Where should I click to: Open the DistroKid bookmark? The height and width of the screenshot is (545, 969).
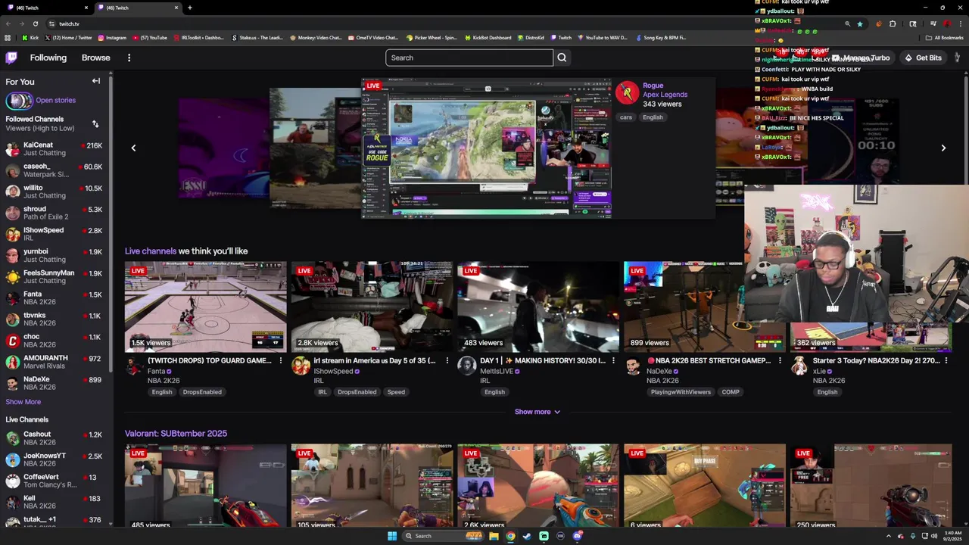pos(530,37)
